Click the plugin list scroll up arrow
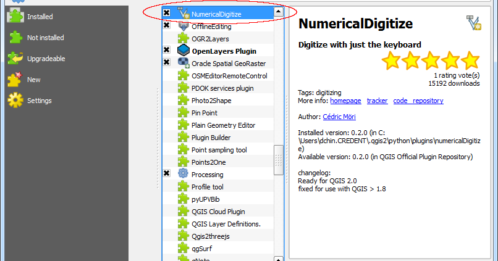Screen dimensions: 498x261 [x=278, y=12]
